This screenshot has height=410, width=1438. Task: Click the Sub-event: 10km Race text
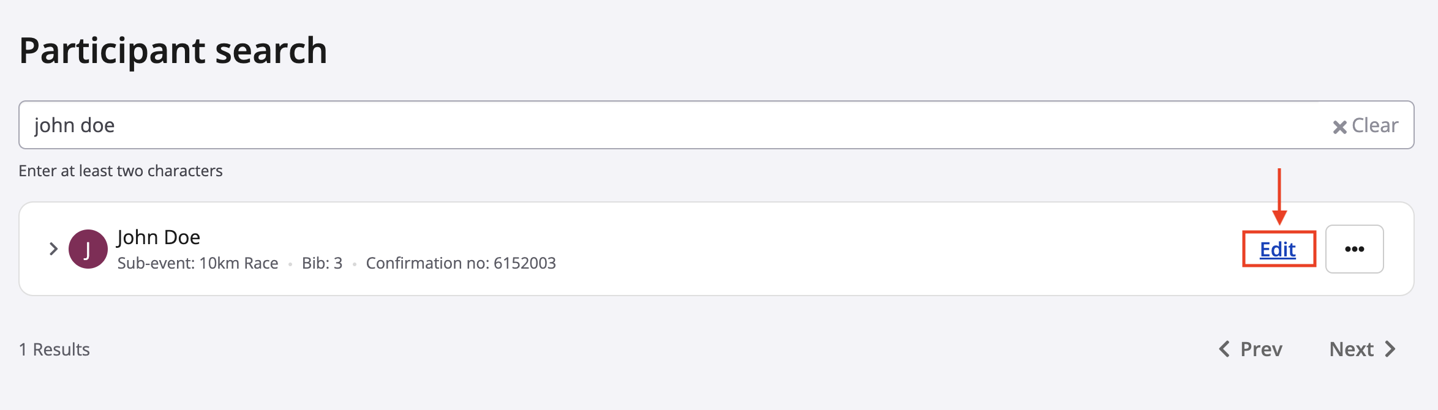(198, 263)
